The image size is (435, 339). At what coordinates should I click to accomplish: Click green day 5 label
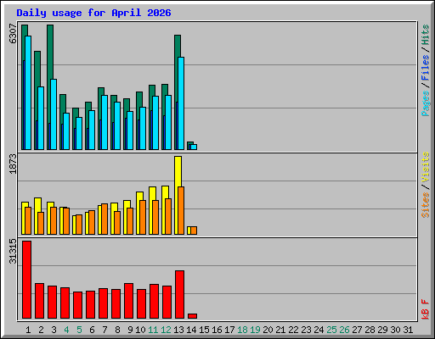[79, 330]
